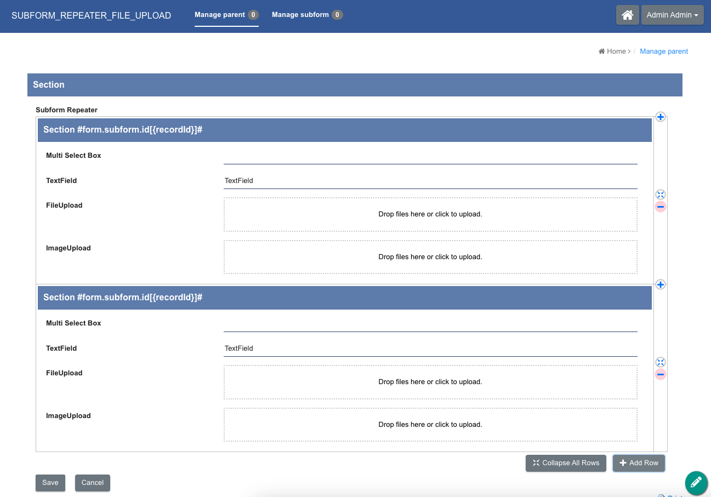
Task: Click the Manage parent breadcrumb link
Action: point(664,52)
